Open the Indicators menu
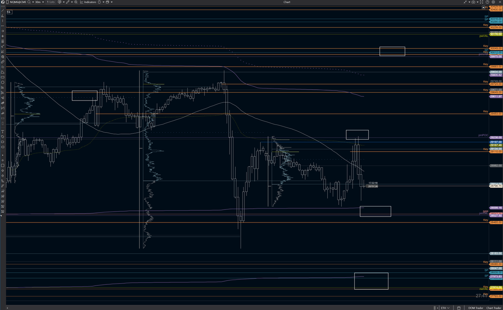503x310 pixels. coord(88,2)
